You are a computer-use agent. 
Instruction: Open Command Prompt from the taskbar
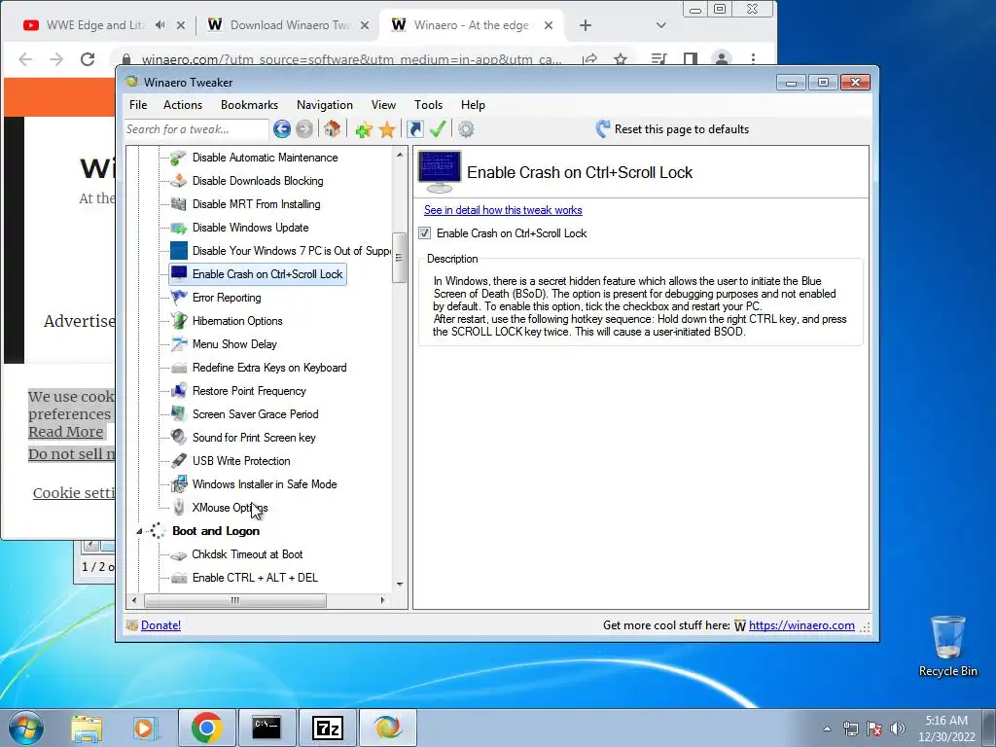(x=267, y=728)
